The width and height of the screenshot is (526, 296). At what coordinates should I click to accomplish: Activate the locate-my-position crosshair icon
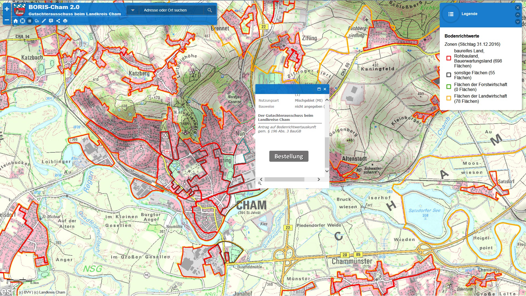tap(23, 21)
